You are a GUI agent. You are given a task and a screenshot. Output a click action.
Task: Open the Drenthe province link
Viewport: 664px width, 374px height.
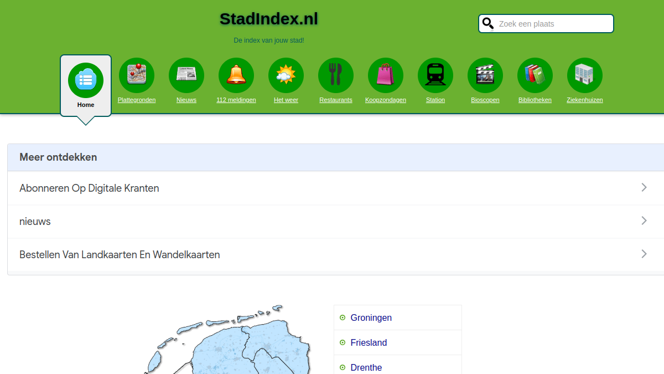pyautogui.click(x=366, y=367)
